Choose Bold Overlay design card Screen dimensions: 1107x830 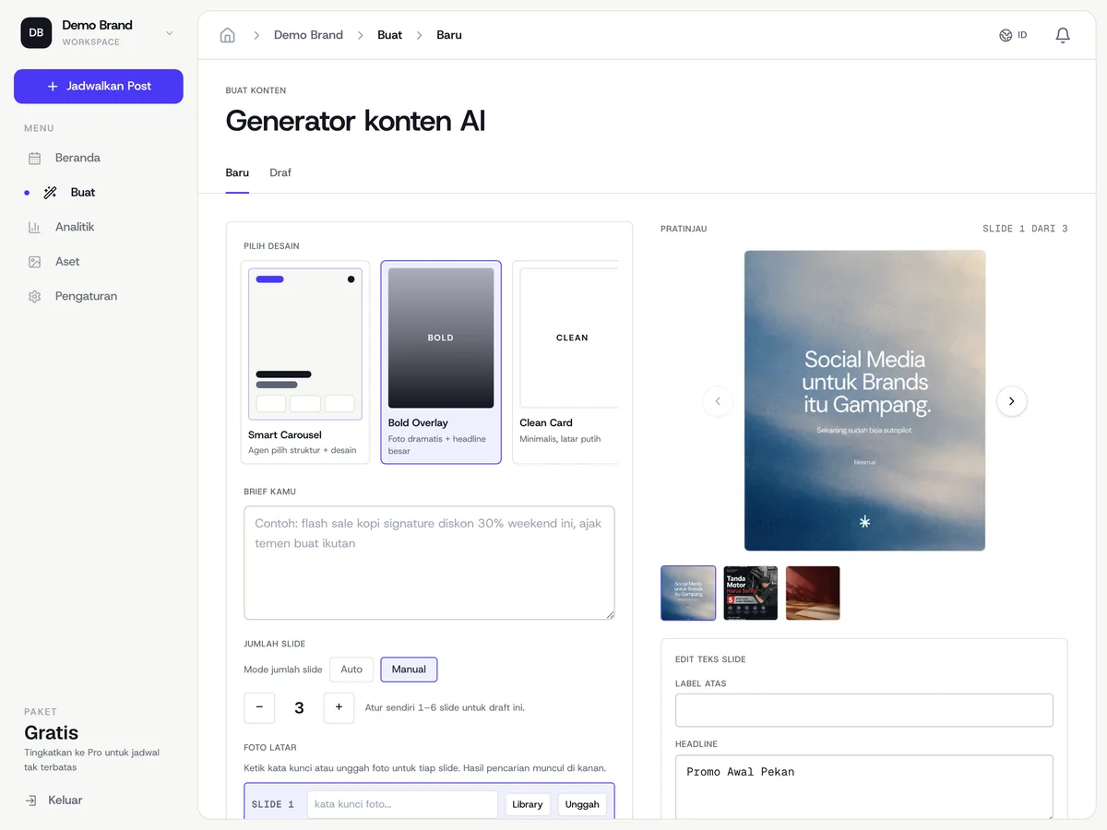pyautogui.click(x=441, y=362)
